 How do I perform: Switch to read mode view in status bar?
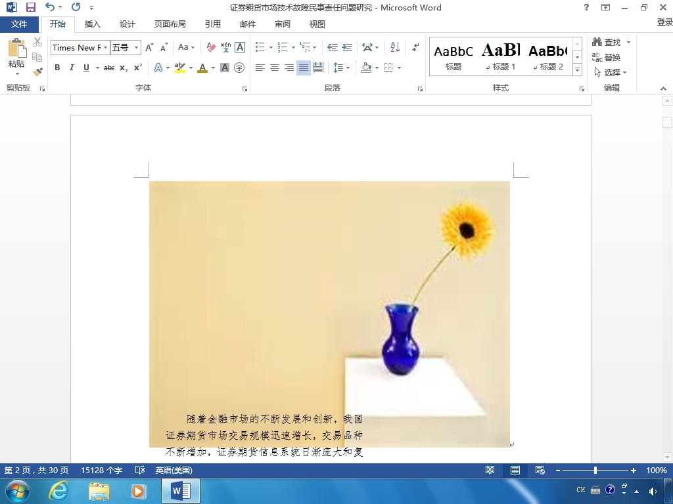(x=490, y=470)
